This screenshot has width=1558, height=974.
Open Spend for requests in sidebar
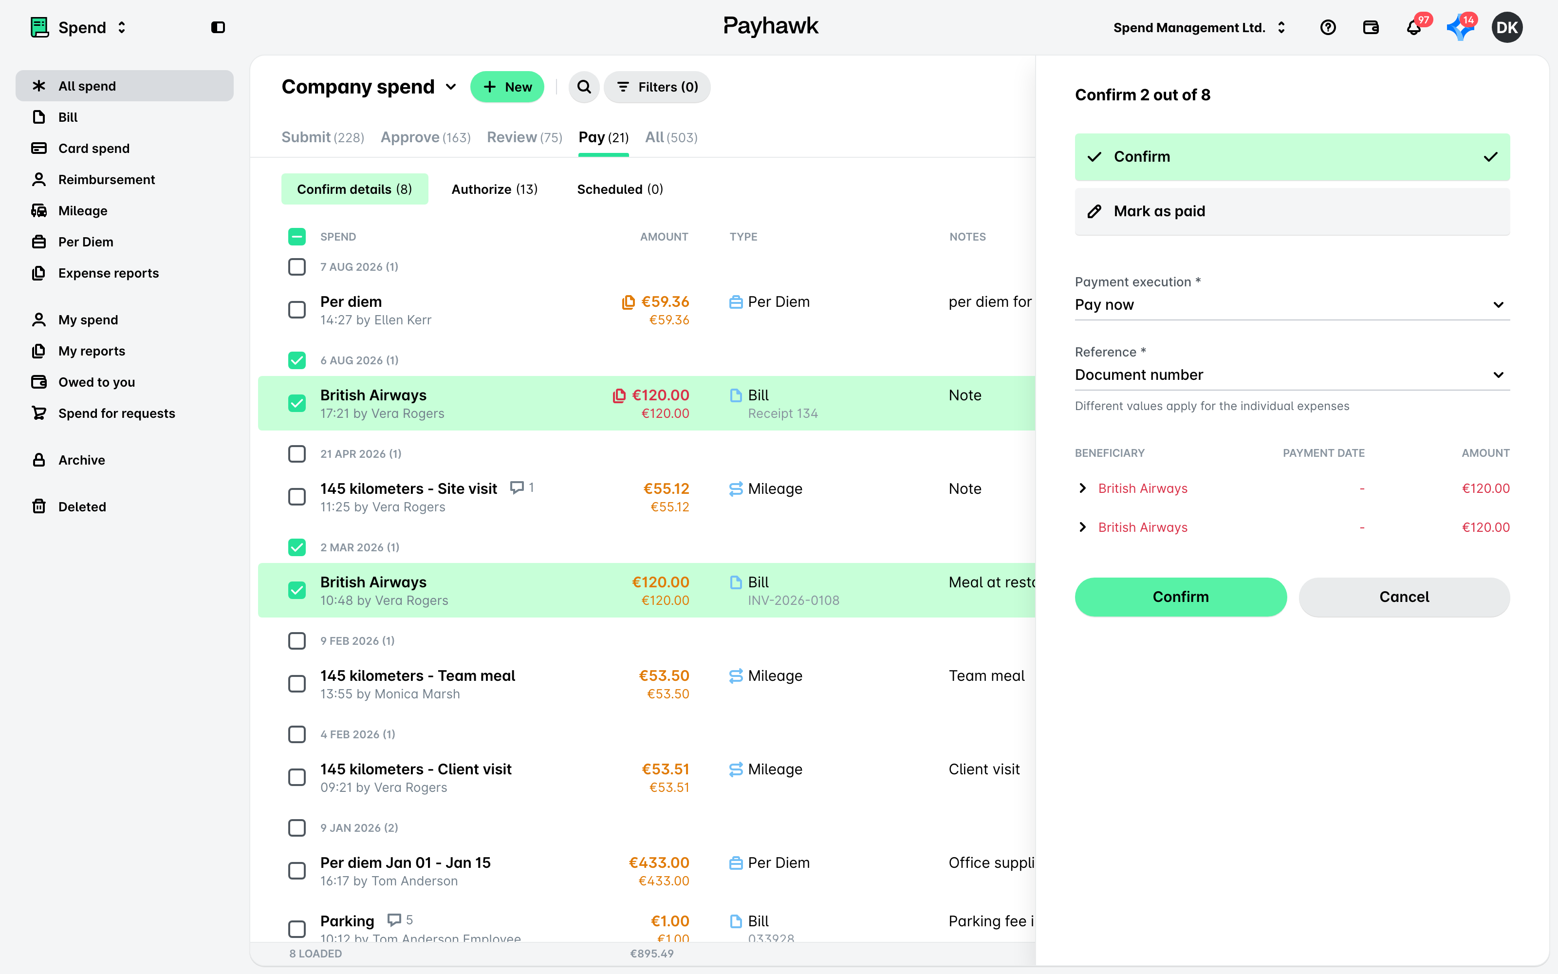point(124,413)
